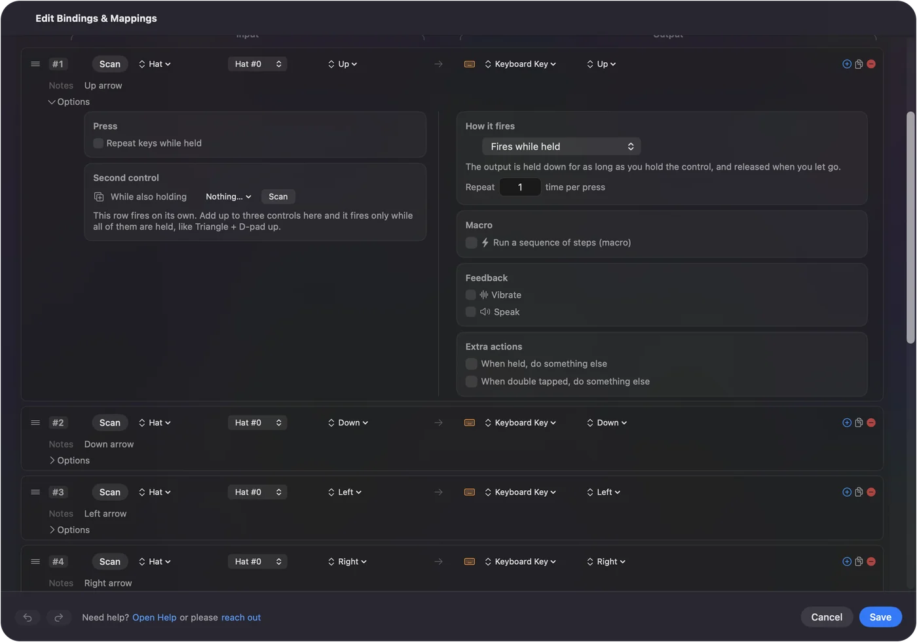
Task: Open the Nothing... second control dropdown
Action: click(x=228, y=197)
